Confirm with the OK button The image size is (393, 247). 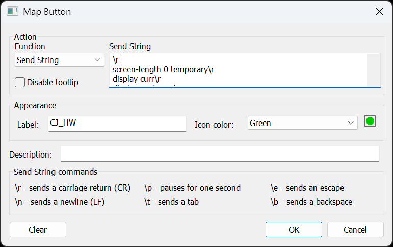tap(294, 230)
